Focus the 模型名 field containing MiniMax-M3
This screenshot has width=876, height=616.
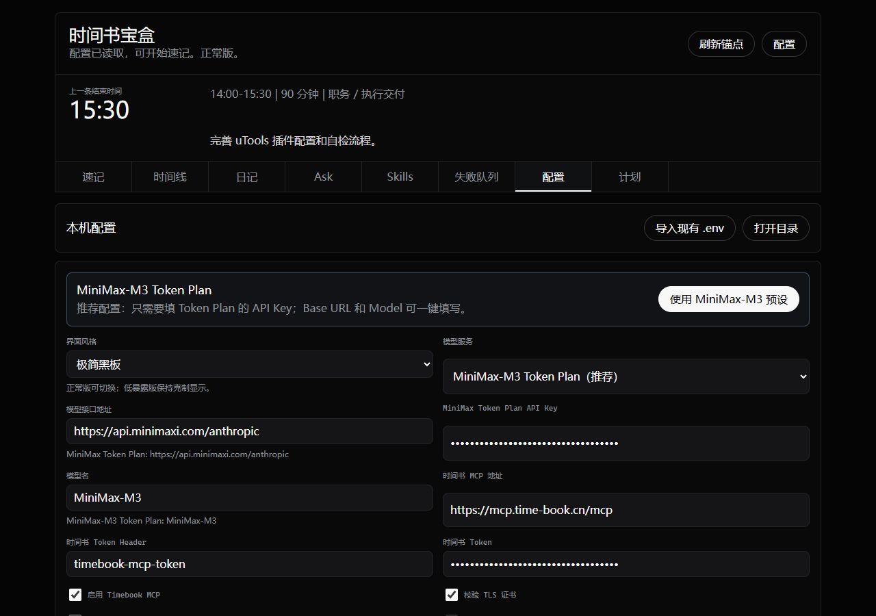coord(250,498)
